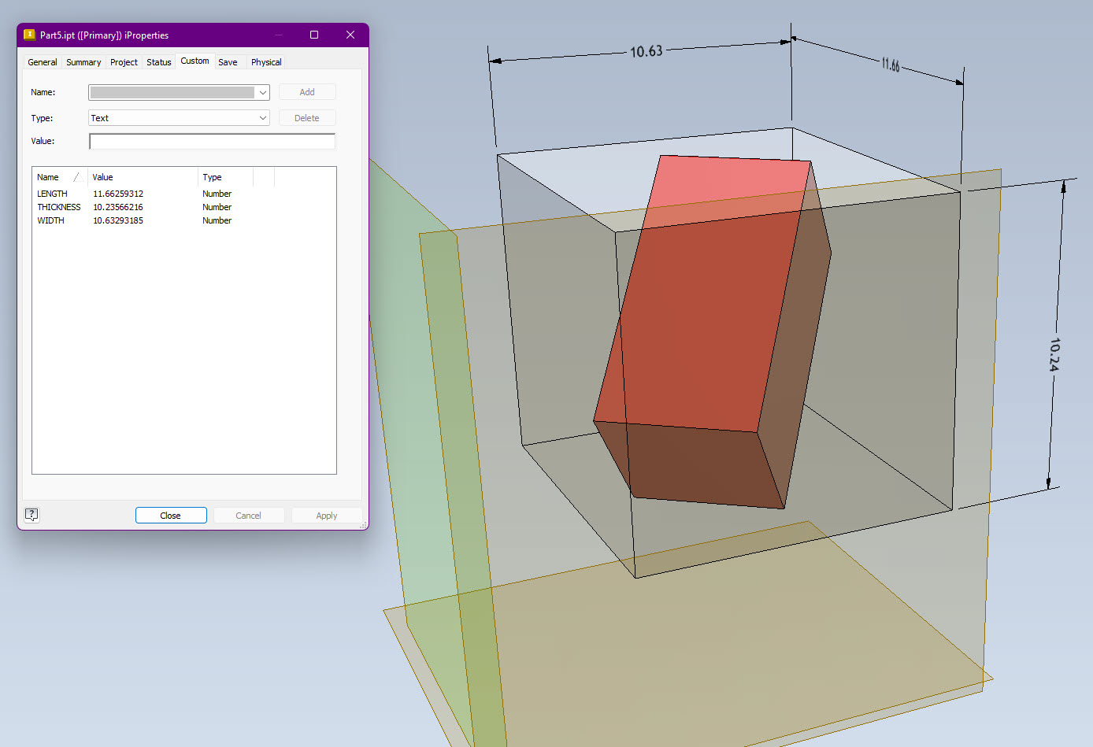Click the Number type of LENGTH row
Image resolution: width=1093 pixels, height=747 pixels.
217,194
